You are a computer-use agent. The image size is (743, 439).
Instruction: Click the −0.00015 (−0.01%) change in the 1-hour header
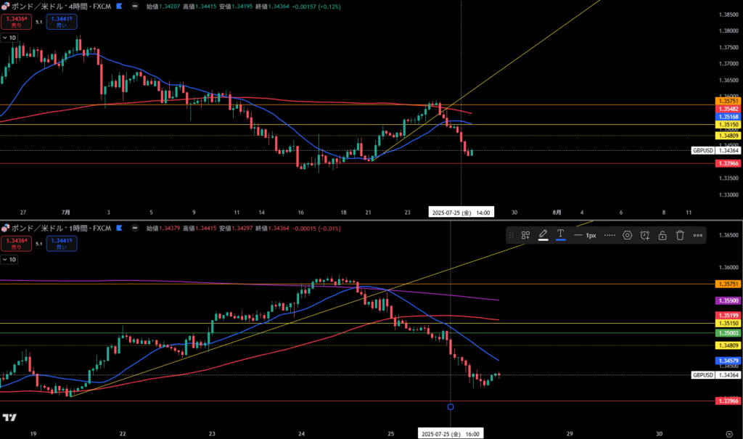click(318, 229)
